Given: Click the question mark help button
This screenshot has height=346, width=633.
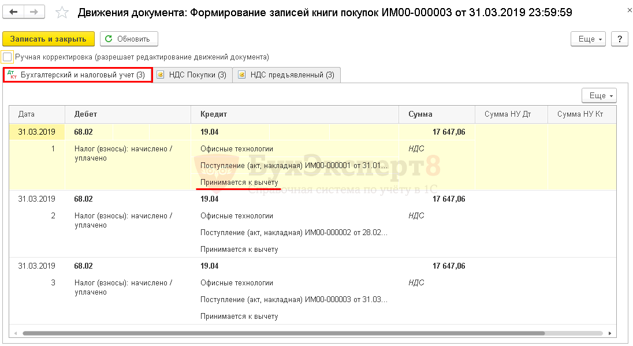Looking at the screenshot, I should (x=620, y=39).
